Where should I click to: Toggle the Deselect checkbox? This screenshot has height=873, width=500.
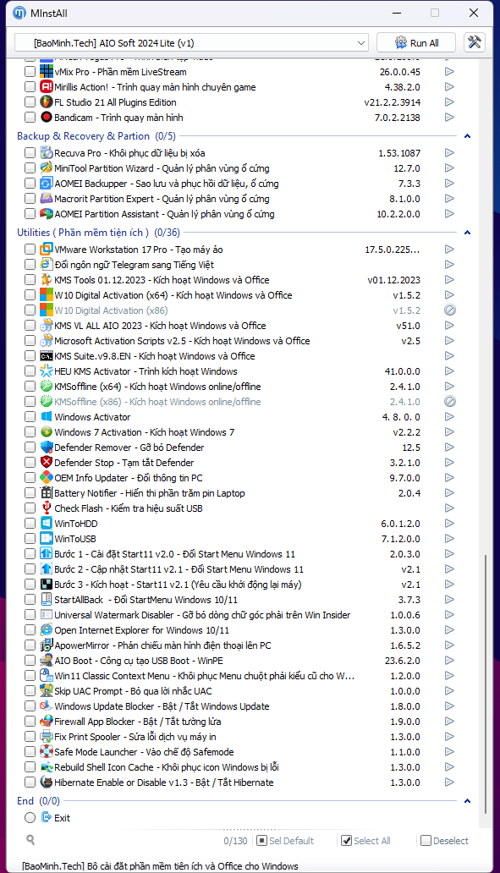click(x=426, y=841)
